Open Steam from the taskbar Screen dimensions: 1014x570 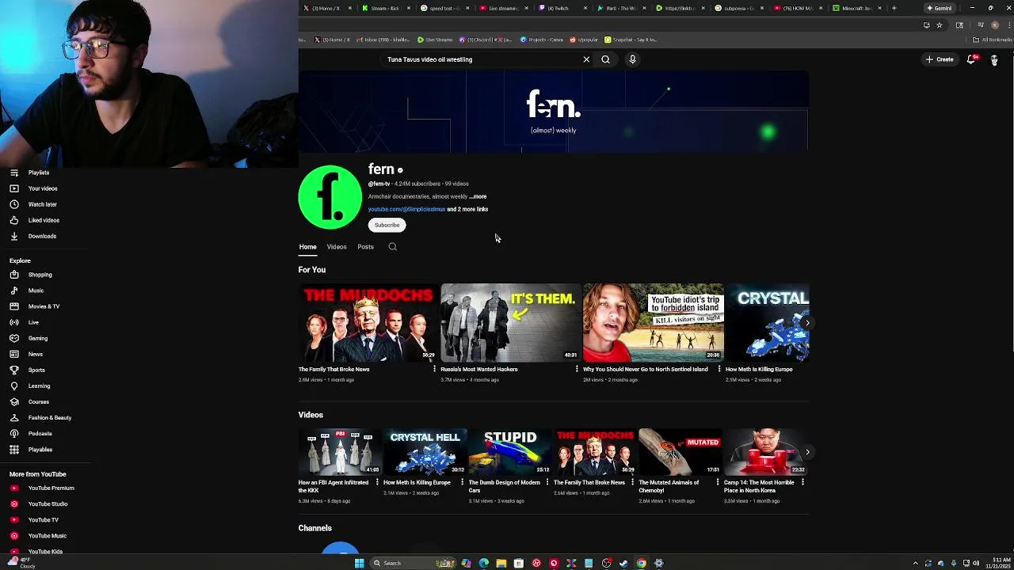pyautogui.click(x=623, y=563)
